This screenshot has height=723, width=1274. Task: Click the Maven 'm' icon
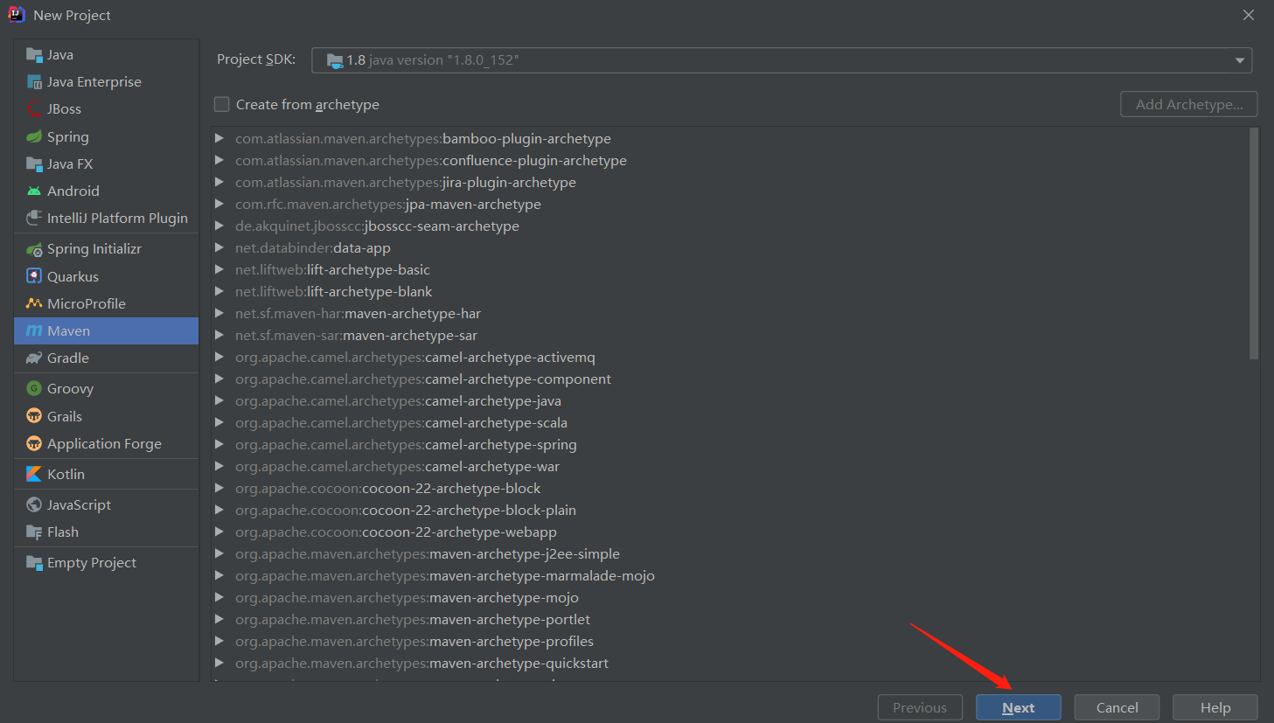34,330
